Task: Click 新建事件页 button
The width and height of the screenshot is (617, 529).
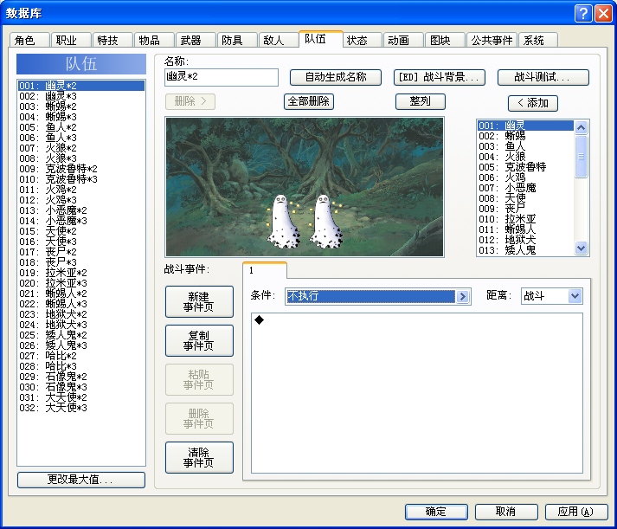Action: pos(199,301)
